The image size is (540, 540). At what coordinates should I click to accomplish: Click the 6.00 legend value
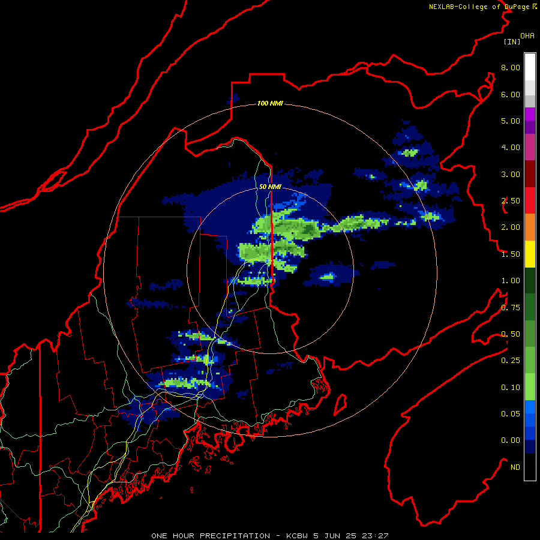(511, 94)
